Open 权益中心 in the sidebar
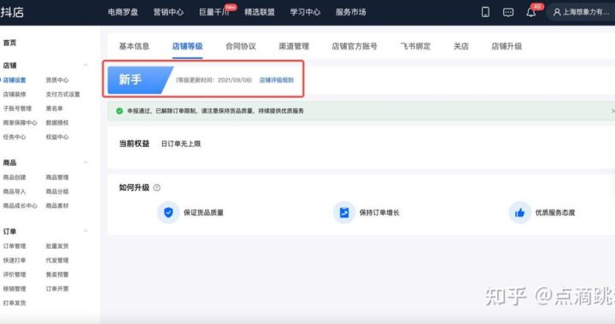Viewport: 615px width, 324px height. click(x=57, y=136)
